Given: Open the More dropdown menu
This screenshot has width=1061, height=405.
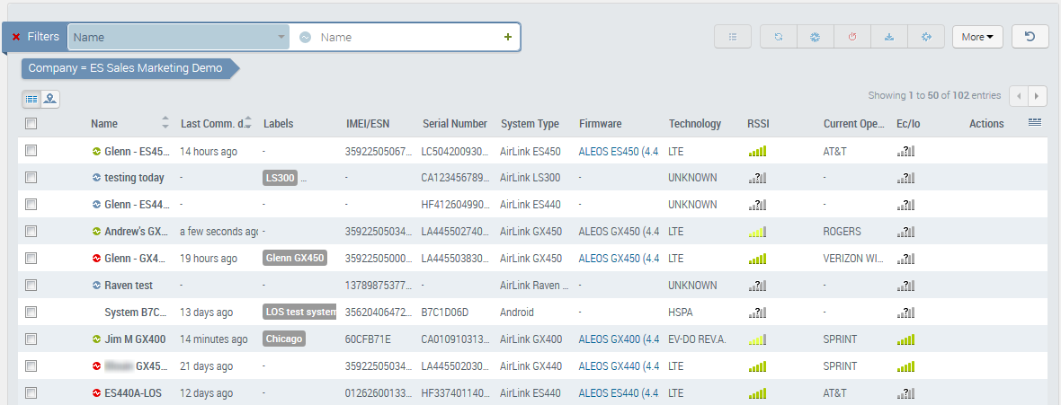Looking at the screenshot, I should [x=977, y=37].
